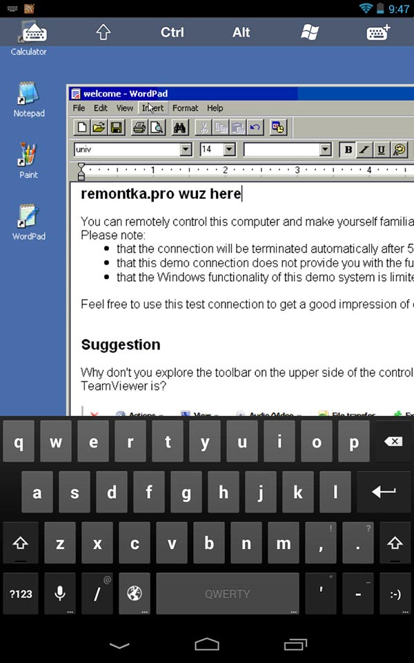Tap the QWERTY space bar
The height and width of the screenshot is (663, 414).
coord(227,594)
